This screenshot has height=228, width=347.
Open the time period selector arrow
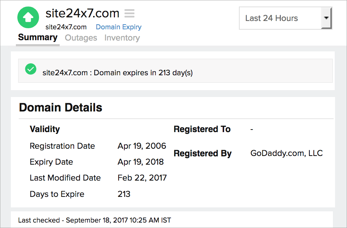point(327,18)
